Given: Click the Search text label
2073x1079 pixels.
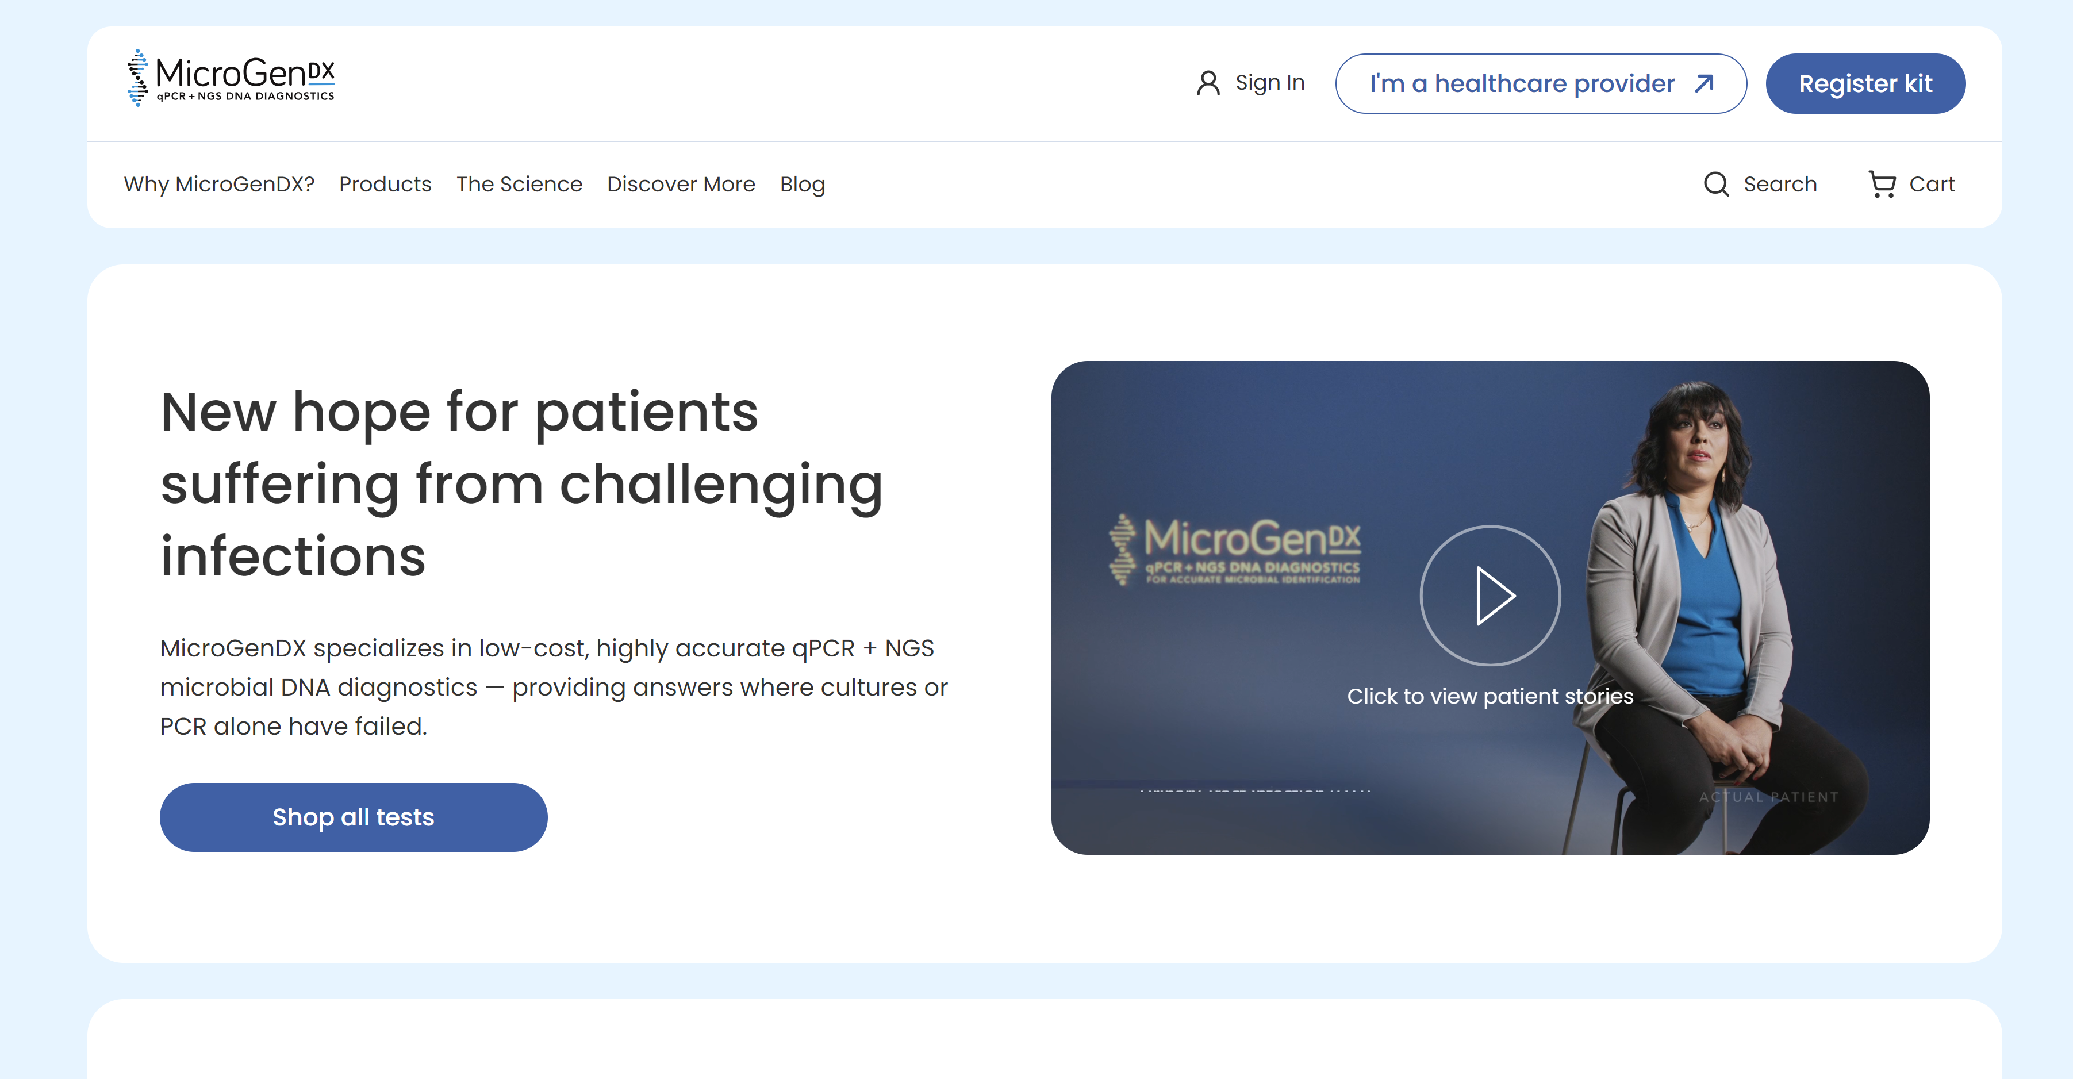Looking at the screenshot, I should coord(1780,185).
